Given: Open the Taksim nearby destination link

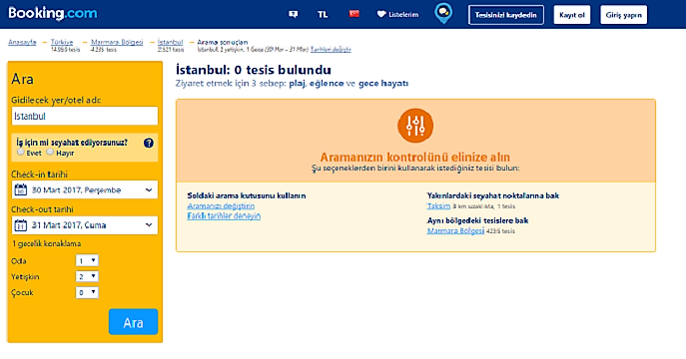Looking at the screenshot, I should [438, 205].
